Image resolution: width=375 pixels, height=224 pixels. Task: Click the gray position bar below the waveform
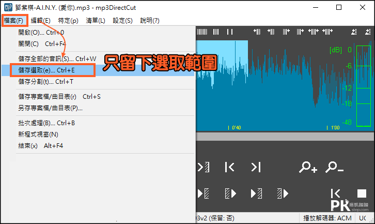pyautogui.click(x=285, y=137)
